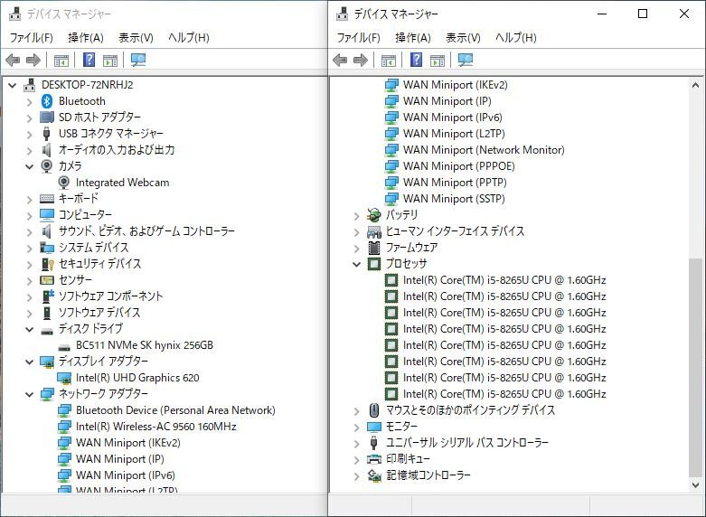Click the USB コネクタ マネージャー icon

(x=46, y=134)
